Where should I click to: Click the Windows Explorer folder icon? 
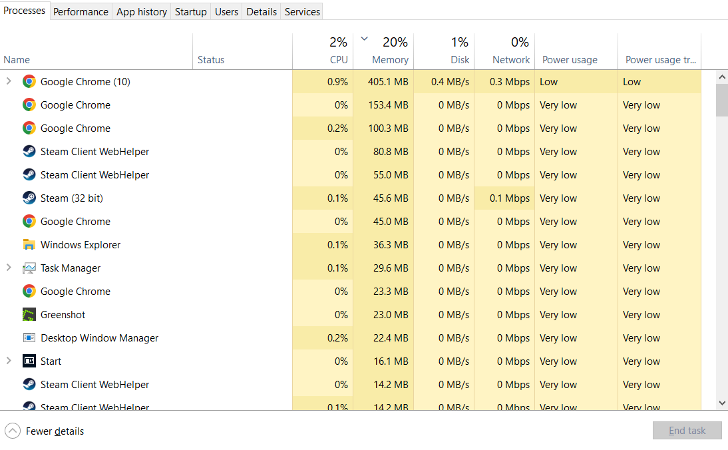29,245
